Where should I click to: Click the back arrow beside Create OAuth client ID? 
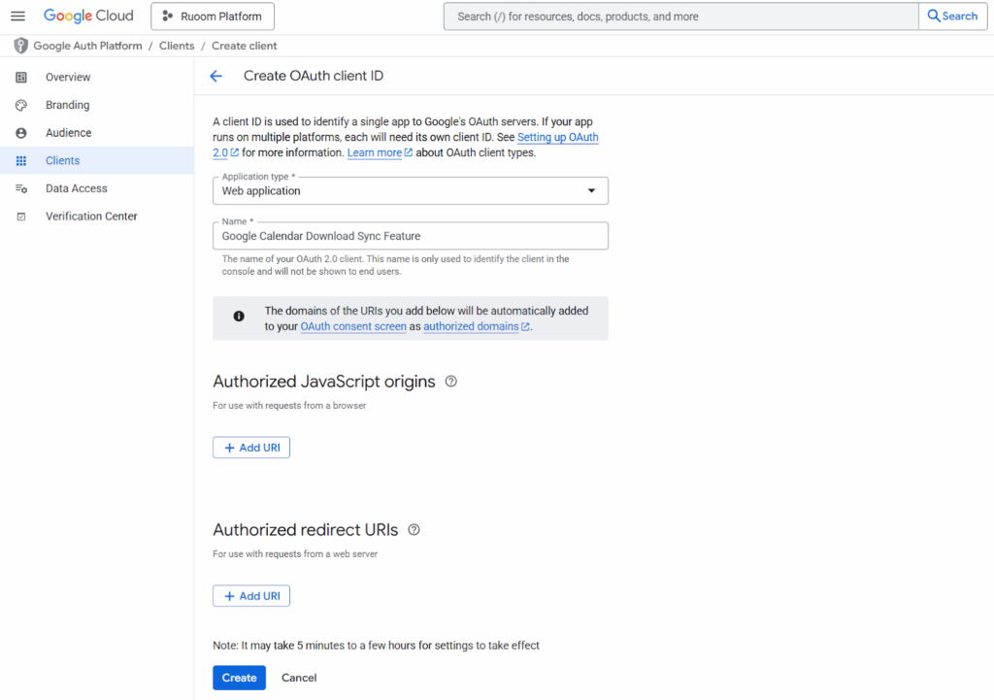pos(215,76)
